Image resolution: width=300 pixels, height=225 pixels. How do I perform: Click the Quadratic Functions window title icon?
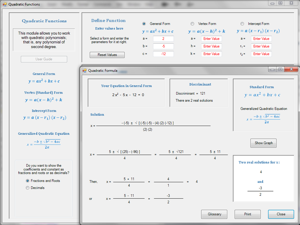pyautogui.click(x=4, y=4)
